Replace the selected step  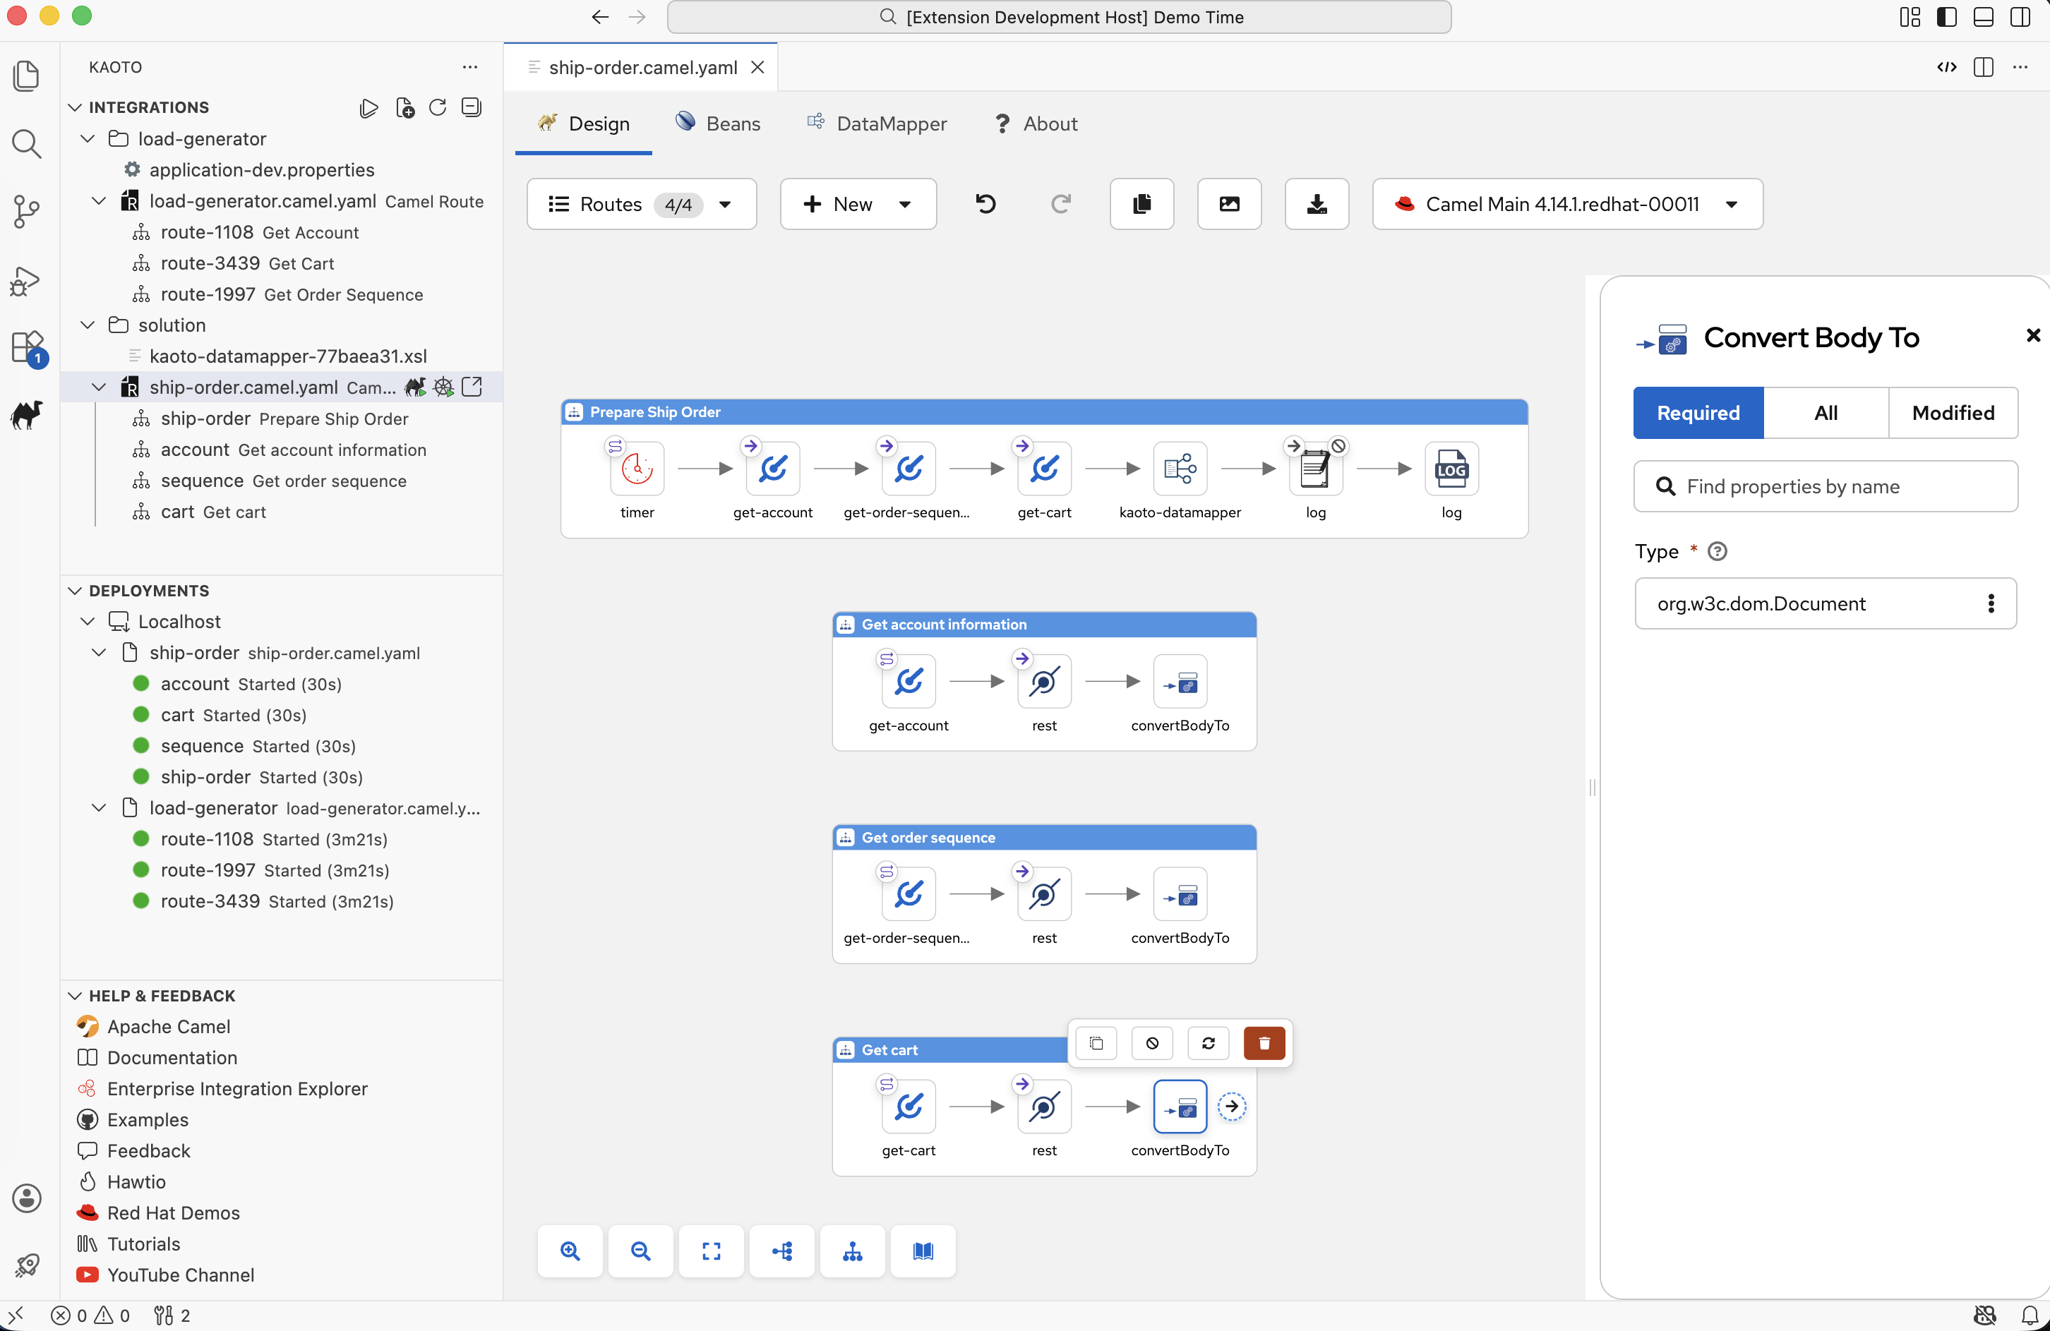pyautogui.click(x=1208, y=1044)
